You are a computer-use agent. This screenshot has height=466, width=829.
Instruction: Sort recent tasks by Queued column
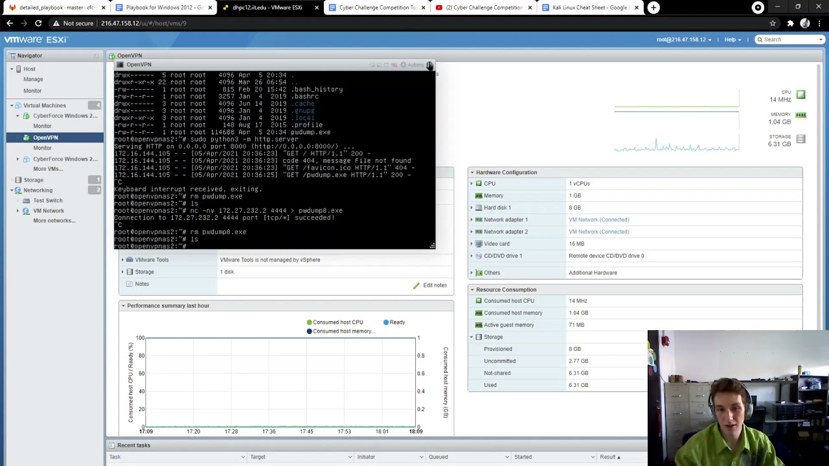coord(467,457)
